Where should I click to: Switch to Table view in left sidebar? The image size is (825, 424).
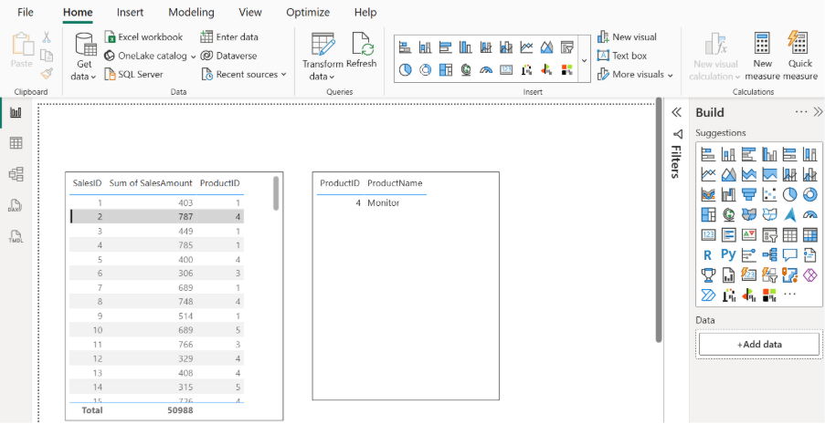pyautogui.click(x=16, y=143)
